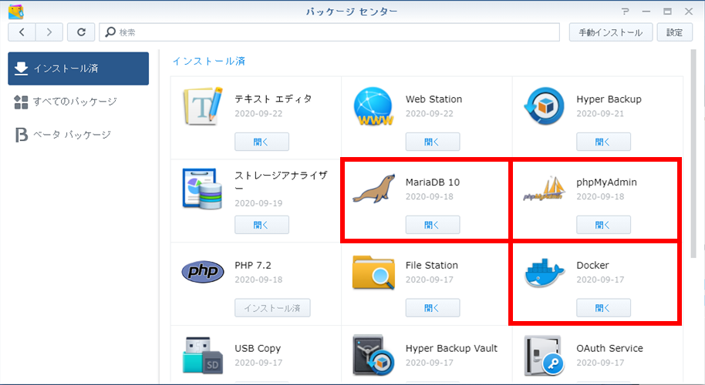Click the phpMyAdmin package name

pos(606,182)
